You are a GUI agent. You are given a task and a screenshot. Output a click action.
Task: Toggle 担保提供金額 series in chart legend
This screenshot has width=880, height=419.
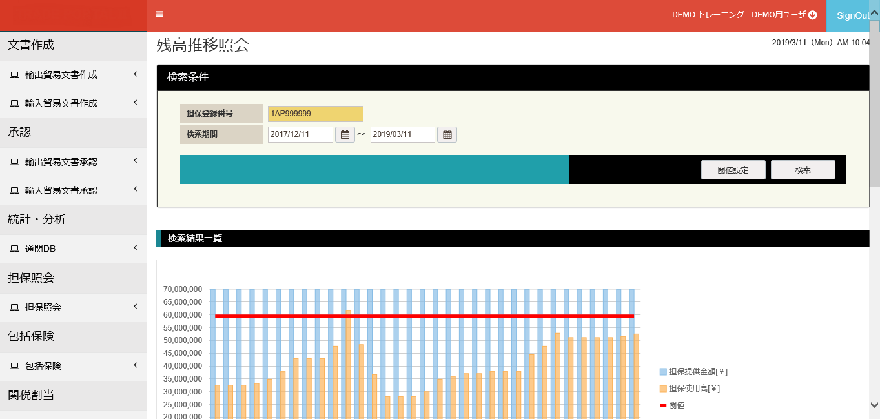point(693,372)
